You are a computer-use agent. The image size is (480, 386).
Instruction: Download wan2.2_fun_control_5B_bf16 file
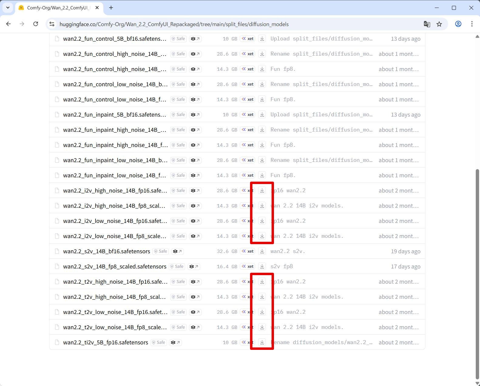coord(262,39)
